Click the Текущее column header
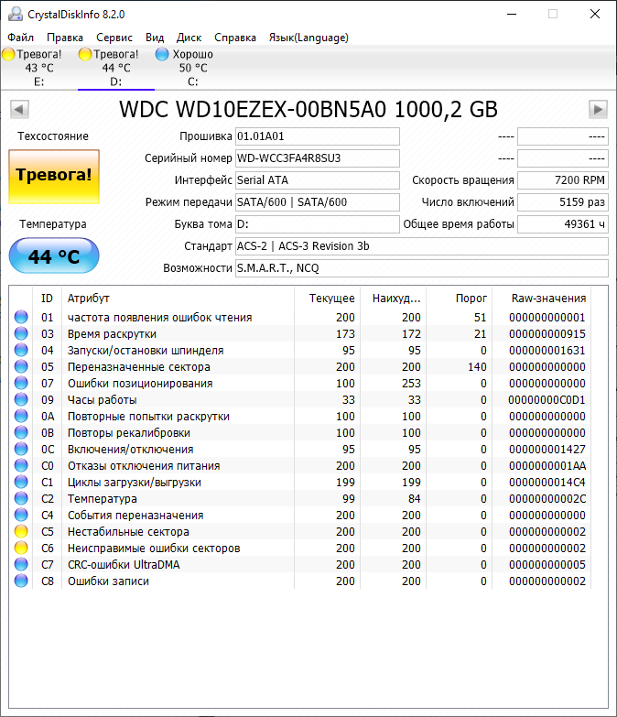617x717 pixels. click(328, 299)
